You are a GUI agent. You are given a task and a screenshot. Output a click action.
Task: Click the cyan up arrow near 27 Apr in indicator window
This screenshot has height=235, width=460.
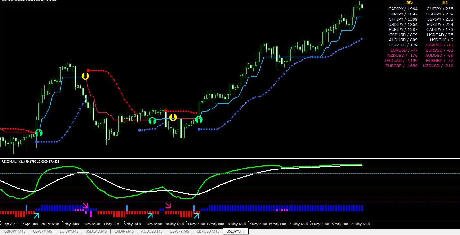point(37,215)
